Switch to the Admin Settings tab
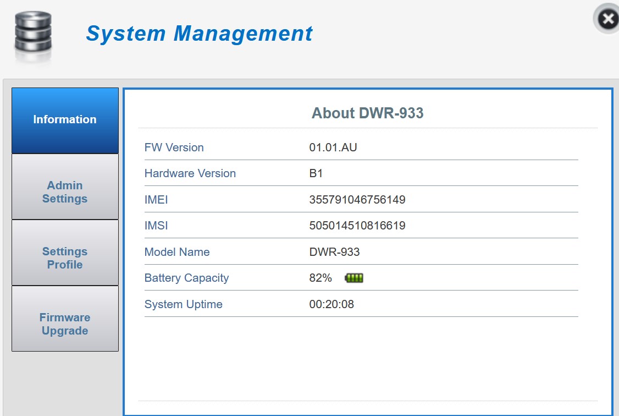This screenshot has height=416, width=619. pyautogui.click(x=65, y=192)
